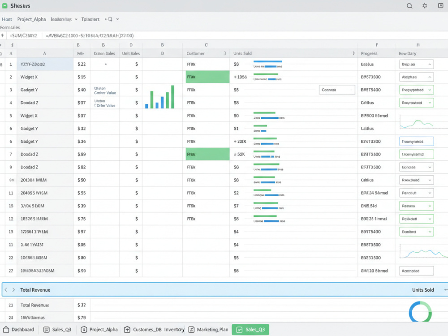Select the cell 201304 IWIAM
448x336 pixels.
coord(45,180)
